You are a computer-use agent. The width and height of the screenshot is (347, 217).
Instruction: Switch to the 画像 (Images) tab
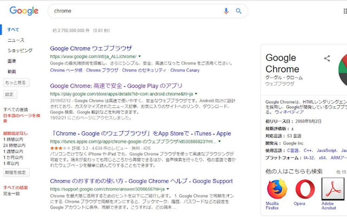(x=12, y=61)
